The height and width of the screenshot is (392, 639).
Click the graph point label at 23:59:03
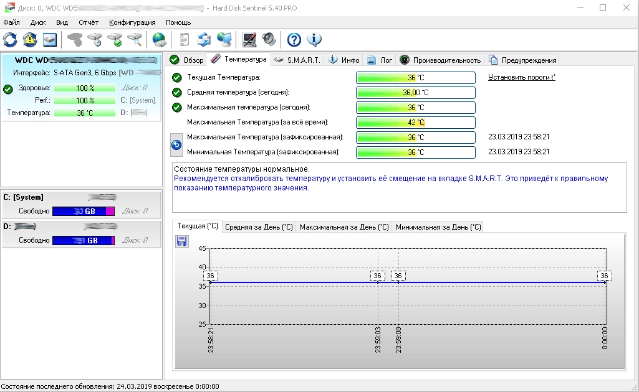click(377, 276)
